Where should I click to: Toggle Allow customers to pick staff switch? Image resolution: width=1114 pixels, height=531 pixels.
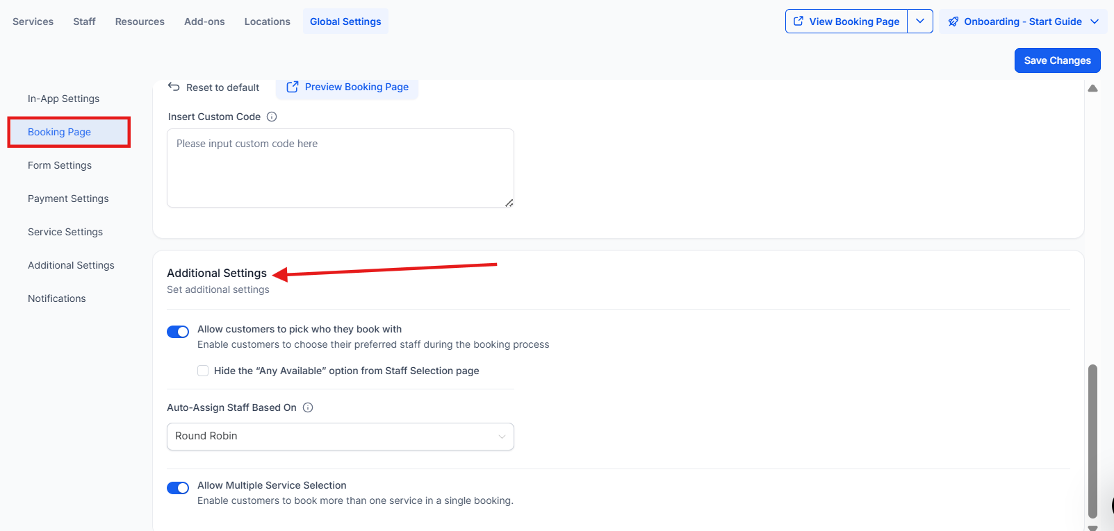point(178,332)
